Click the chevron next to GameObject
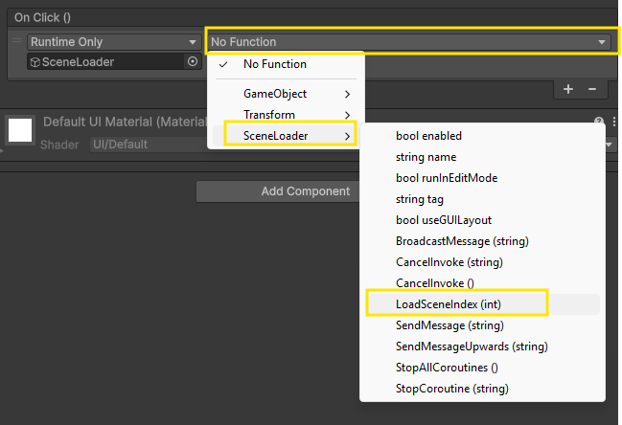 347,94
